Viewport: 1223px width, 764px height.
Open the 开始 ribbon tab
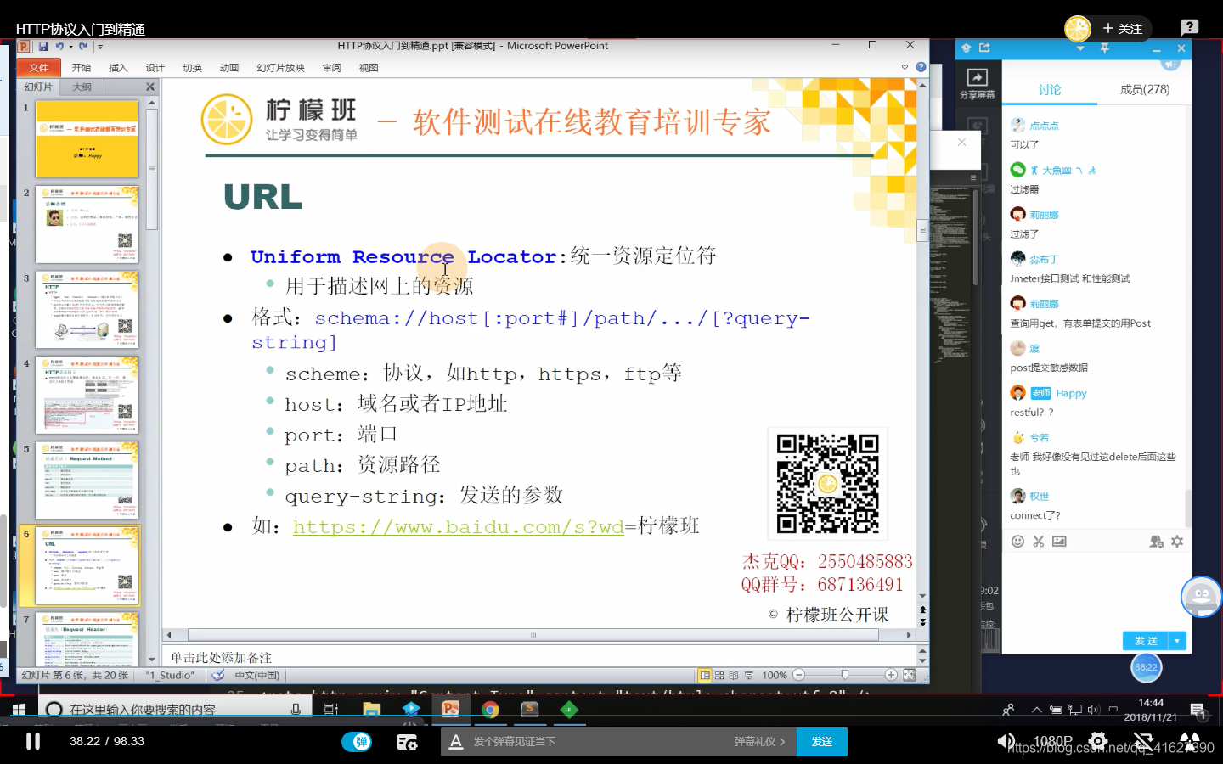pos(82,68)
